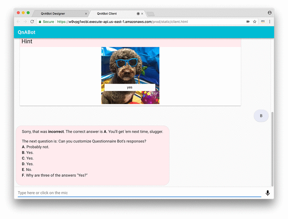This screenshot has width=288, height=219.
Task: Click the microphone icon
Action: (x=267, y=193)
